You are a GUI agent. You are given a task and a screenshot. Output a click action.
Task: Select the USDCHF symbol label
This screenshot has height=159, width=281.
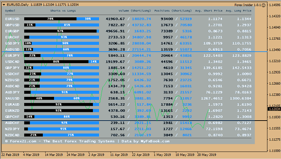(x=12, y=74)
